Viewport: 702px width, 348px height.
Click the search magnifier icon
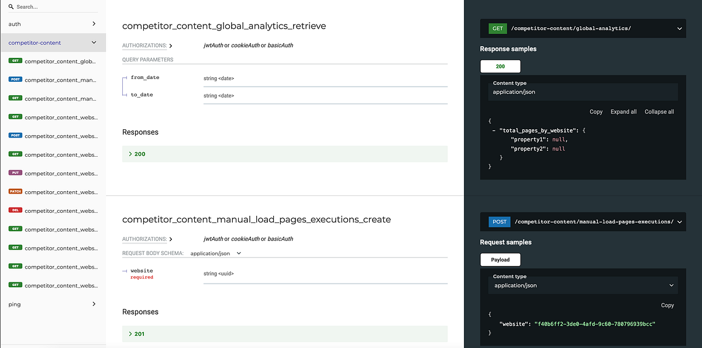10,6
